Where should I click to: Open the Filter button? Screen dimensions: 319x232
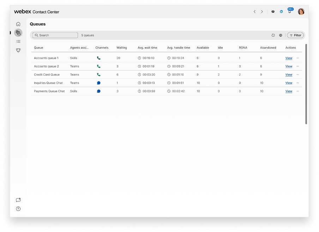tap(295, 35)
